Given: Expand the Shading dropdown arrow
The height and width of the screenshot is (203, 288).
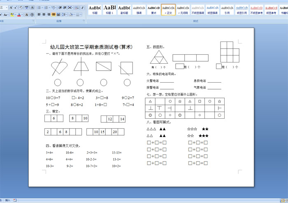Looking at the screenshot, I should (74, 14).
